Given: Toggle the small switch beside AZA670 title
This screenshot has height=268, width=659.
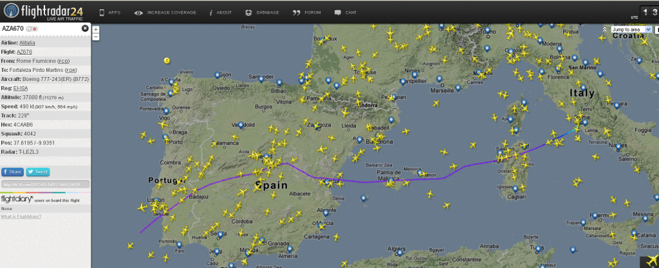Looking at the screenshot, I should tap(32, 29).
